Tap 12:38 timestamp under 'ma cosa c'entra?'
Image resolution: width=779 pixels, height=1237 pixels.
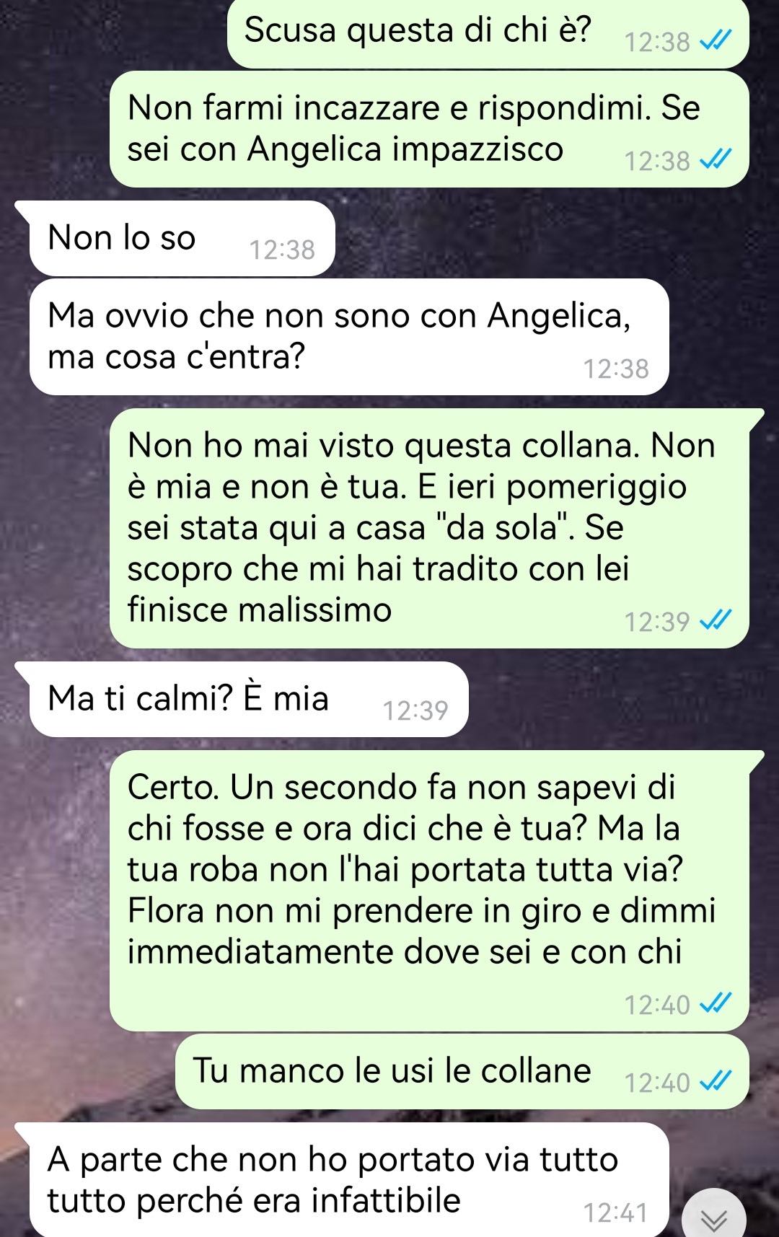[616, 369]
